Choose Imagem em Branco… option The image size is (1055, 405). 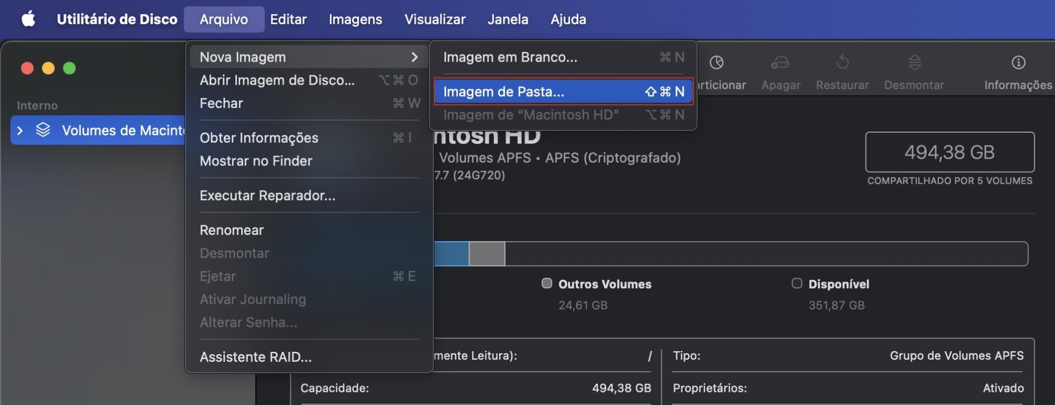563,57
